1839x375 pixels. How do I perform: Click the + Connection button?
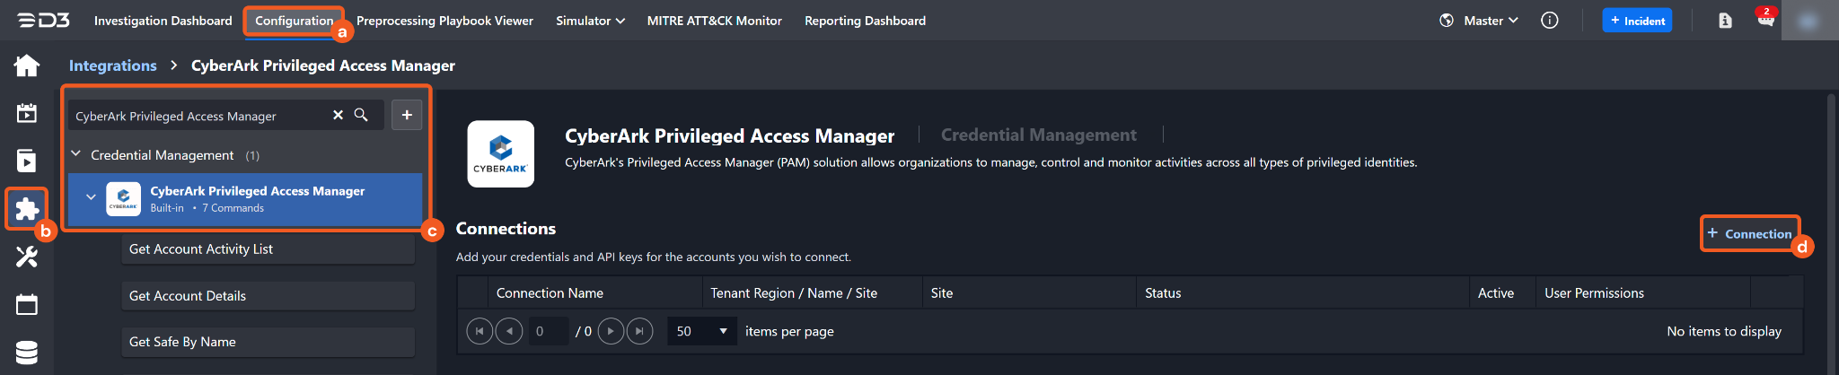[1749, 233]
